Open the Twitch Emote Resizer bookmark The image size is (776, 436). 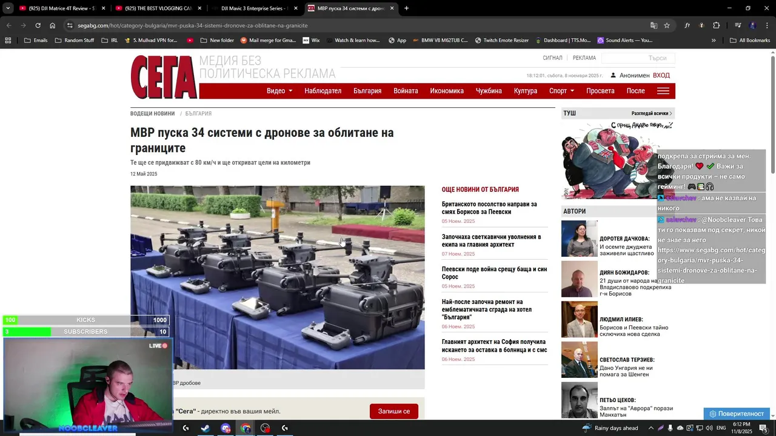pos(501,41)
